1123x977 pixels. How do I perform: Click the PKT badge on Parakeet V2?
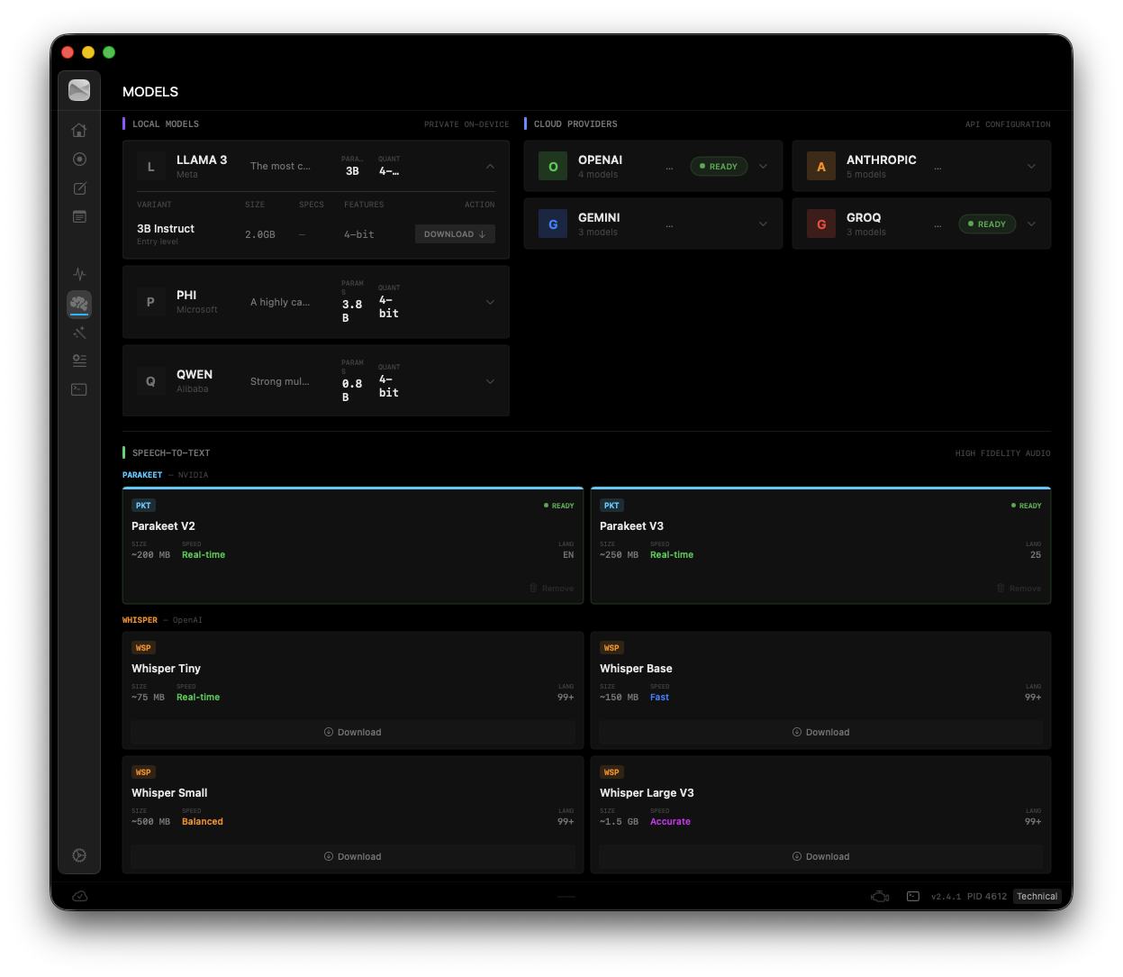click(x=143, y=506)
